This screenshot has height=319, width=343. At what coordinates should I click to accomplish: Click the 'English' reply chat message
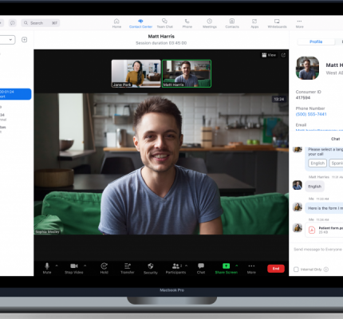pyautogui.click(x=314, y=187)
